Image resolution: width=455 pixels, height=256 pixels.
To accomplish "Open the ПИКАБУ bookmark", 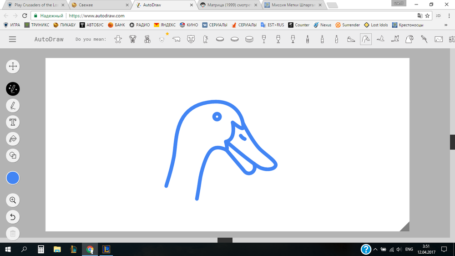I will [x=65, y=25].
